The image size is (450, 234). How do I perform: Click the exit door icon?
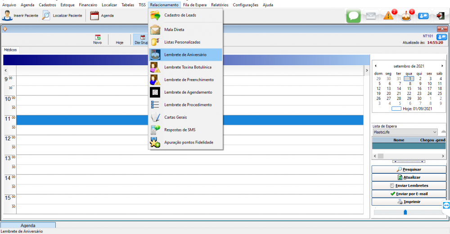click(x=441, y=16)
